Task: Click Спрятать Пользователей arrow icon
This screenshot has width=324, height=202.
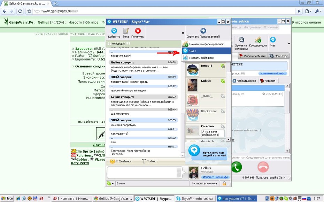Action: pyautogui.click(x=203, y=31)
